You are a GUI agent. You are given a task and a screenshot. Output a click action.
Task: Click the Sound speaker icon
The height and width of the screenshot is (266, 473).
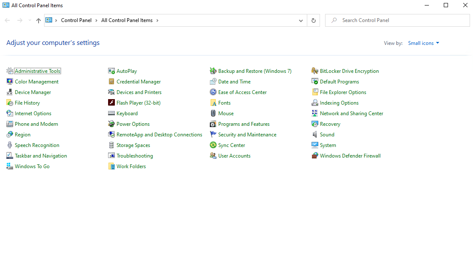click(x=315, y=135)
